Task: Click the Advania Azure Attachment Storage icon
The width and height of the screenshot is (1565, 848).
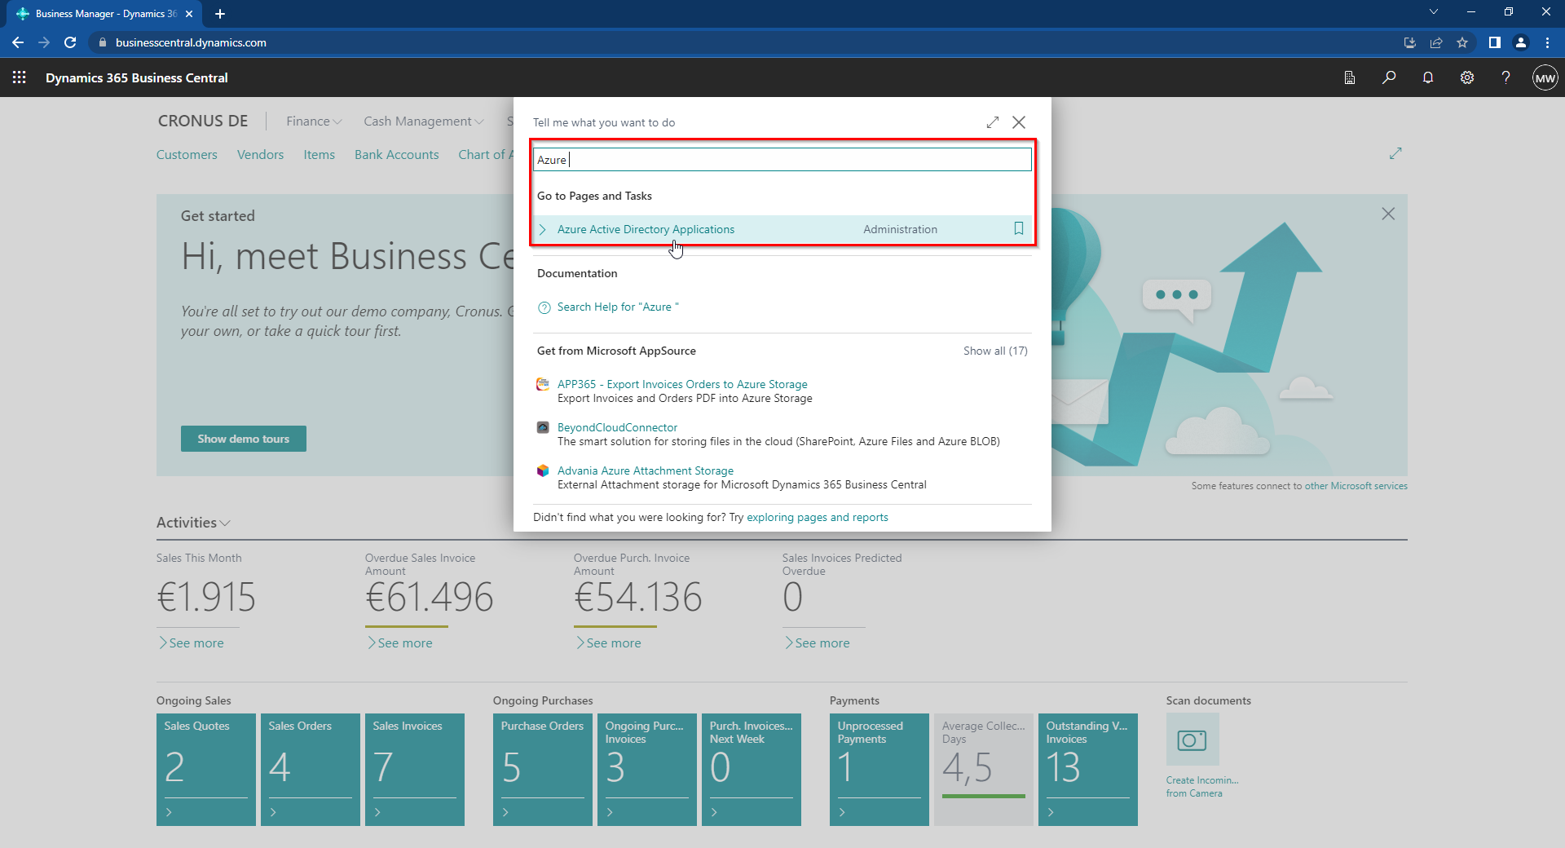Action: point(543,470)
